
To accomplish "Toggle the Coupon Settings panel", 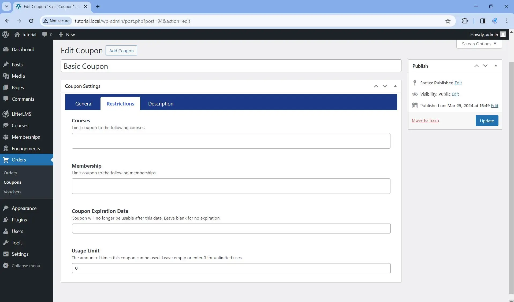I will pos(395,86).
